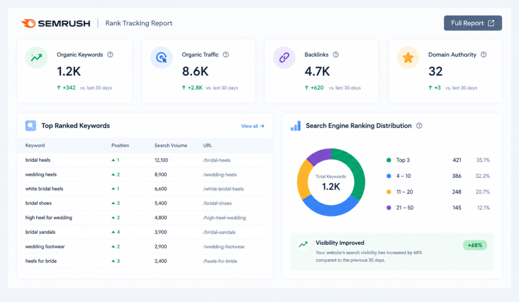The height and width of the screenshot is (302, 519).
Task: Open the /heels-for-bride URL
Action: [220, 261]
